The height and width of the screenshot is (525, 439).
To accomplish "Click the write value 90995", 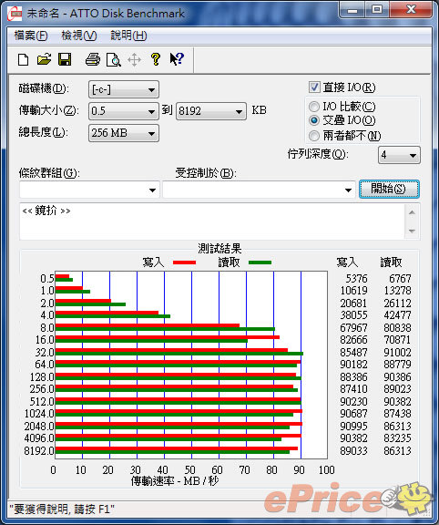I will [353, 427].
